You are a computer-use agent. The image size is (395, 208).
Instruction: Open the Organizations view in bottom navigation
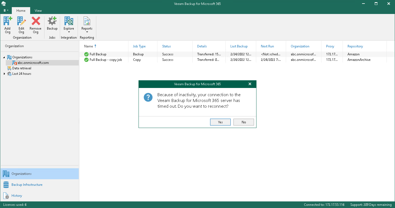point(39,174)
